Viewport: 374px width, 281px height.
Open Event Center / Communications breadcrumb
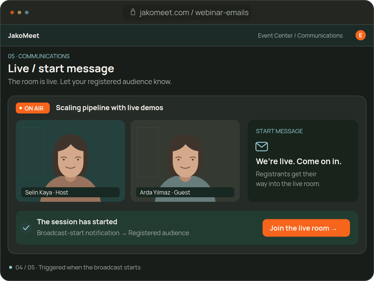pos(300,36)
